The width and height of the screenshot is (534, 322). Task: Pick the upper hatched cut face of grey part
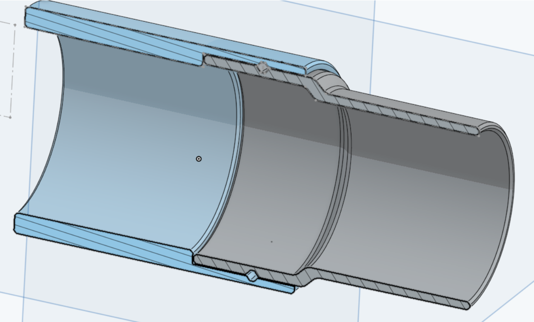[340, 95]
